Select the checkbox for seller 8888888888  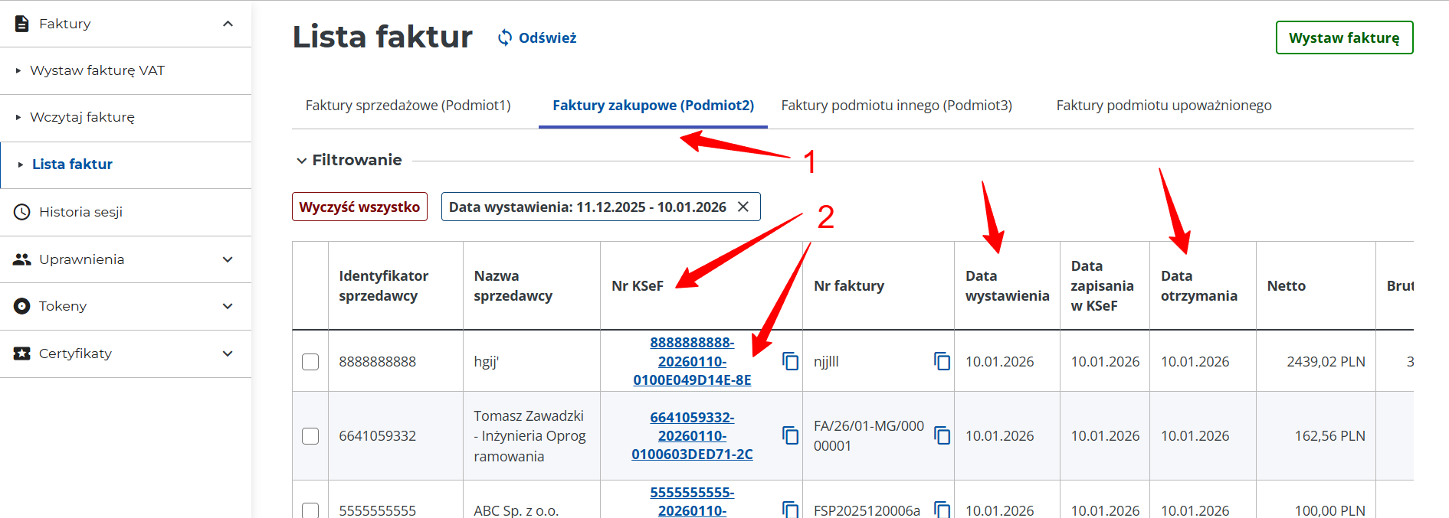coord(310,361)
